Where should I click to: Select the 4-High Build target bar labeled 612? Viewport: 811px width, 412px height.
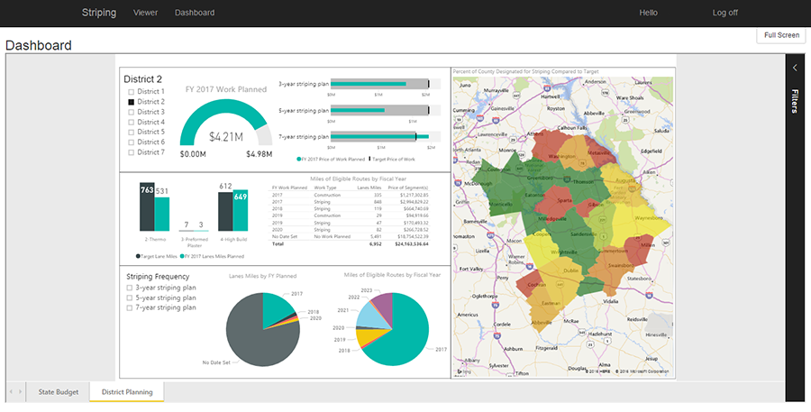tap(225, 212)
